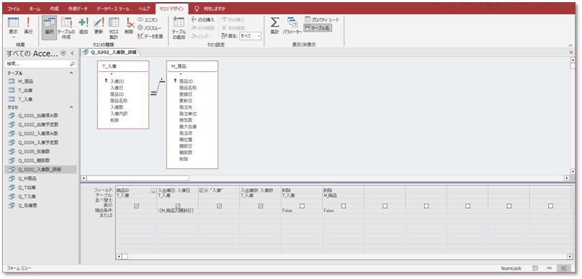This screenshot has width=582, height=279.
Task: Open the 商品ID field dropdown in grid
Action: pyautogui.click(x=153, y=191)
